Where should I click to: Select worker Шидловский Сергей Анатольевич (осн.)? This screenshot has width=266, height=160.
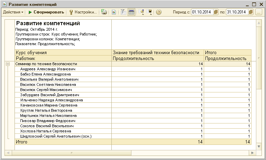tap(63, 136)
